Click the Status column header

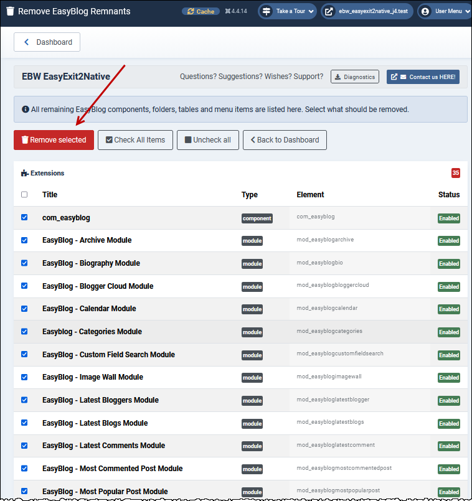coord(449,195)
